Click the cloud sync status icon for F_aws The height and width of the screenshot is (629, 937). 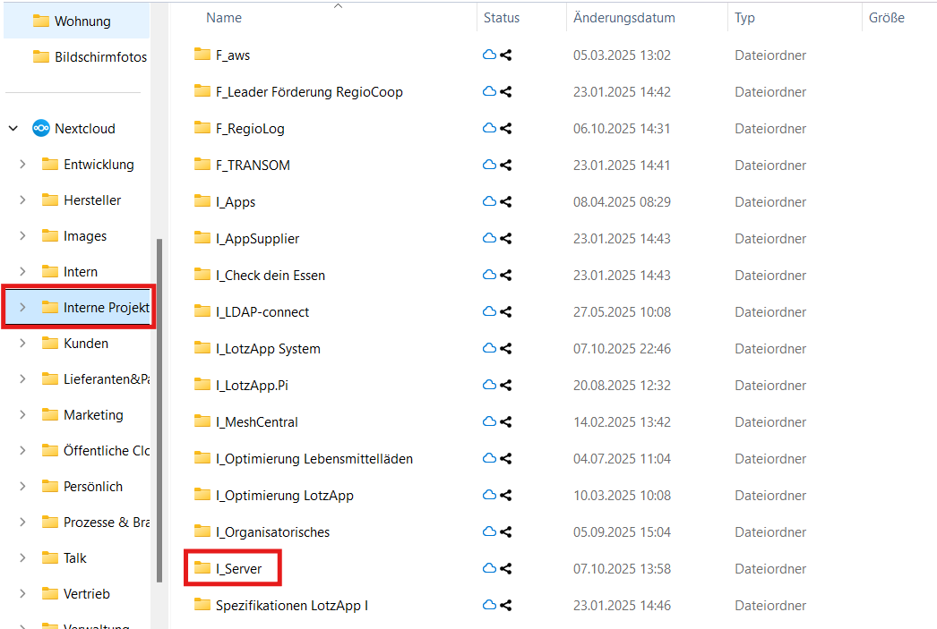click(489, 55)
